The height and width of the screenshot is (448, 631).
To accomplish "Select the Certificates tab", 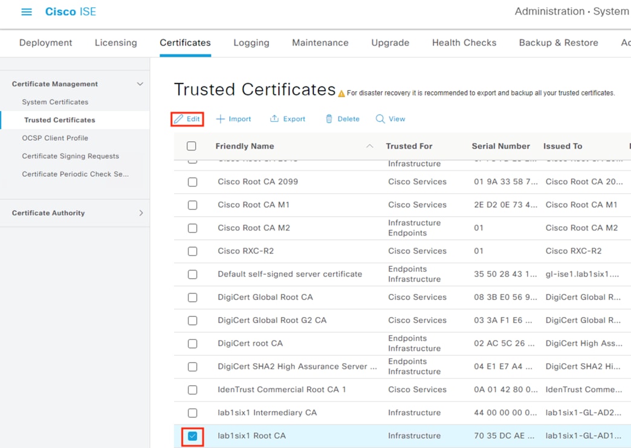I will (x=185, y=43).
